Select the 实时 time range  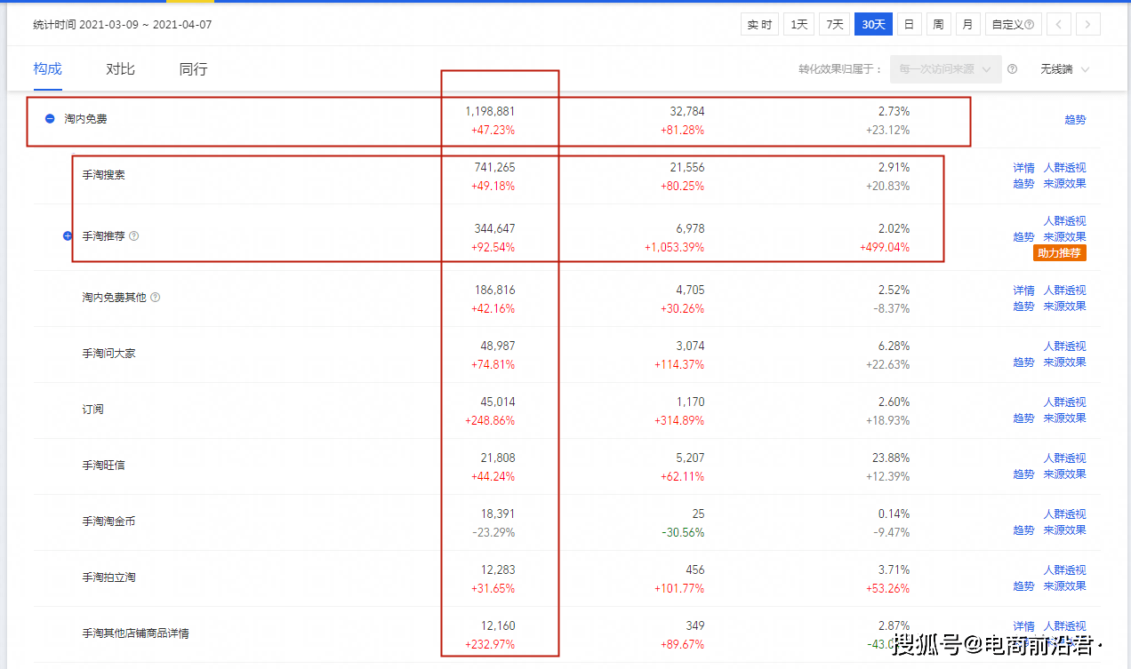[x=759, y=25]
